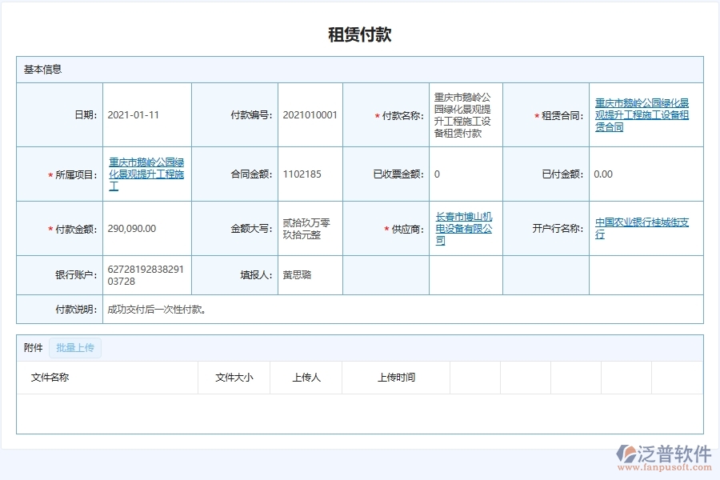This screenshot has width=720, height=480.
Task: Select the 付款说明 payment description text
Action: click(x=154, y=309)
